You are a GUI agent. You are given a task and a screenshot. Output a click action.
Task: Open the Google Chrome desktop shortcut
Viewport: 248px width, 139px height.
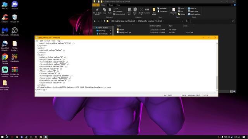coord(5,59)
